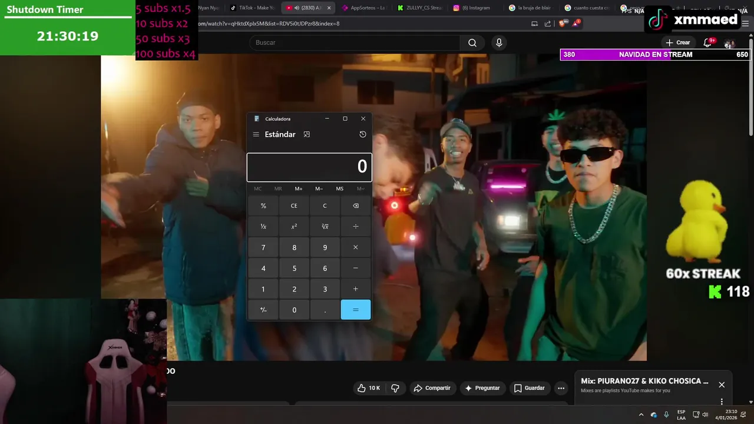This screenshot has height=424, width=754.
Task: Click the number 9 key
Action: coord(325,247)
